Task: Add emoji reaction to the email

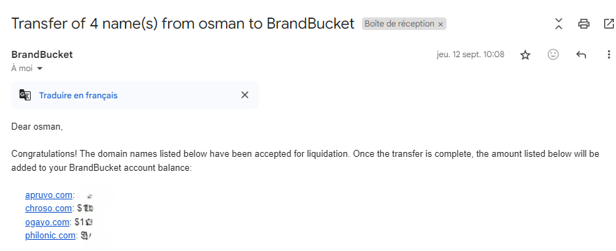Action: [553, 54]
